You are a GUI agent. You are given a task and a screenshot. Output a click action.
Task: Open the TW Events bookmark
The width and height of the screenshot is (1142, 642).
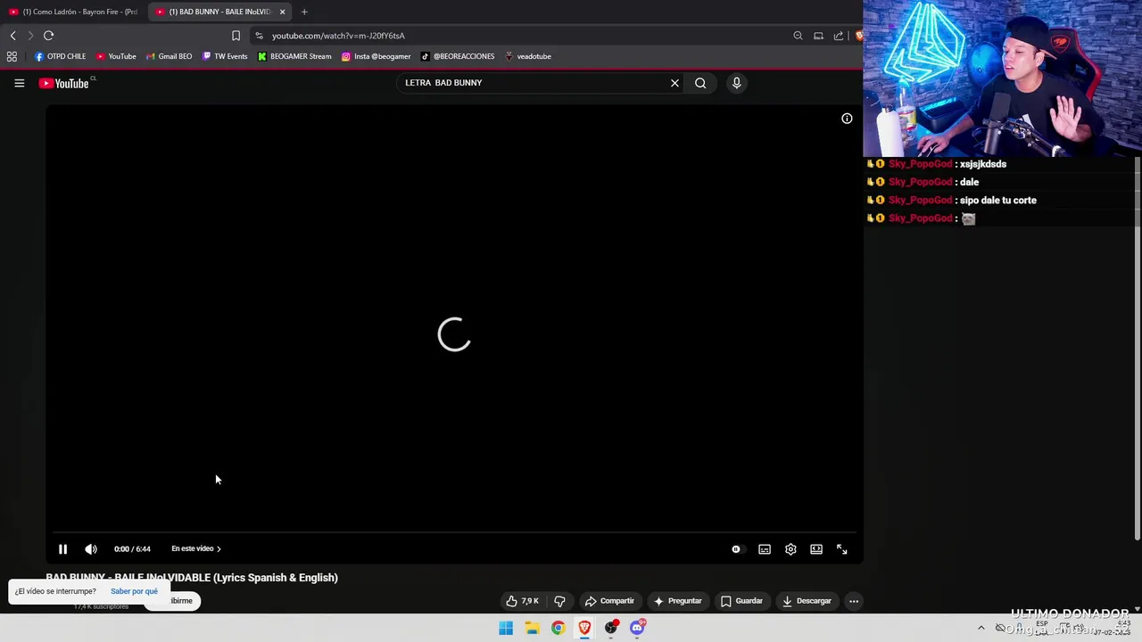(x=225, y=56)
